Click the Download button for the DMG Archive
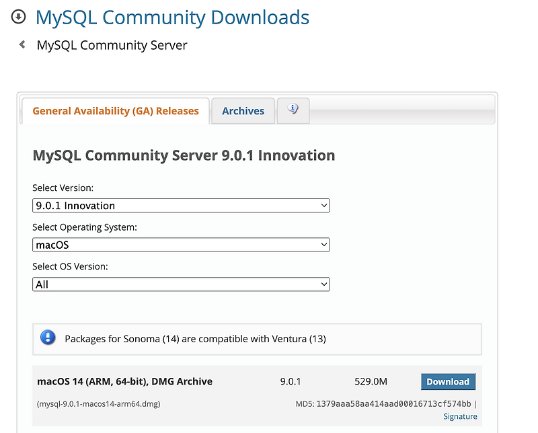 tap(448, 381)
